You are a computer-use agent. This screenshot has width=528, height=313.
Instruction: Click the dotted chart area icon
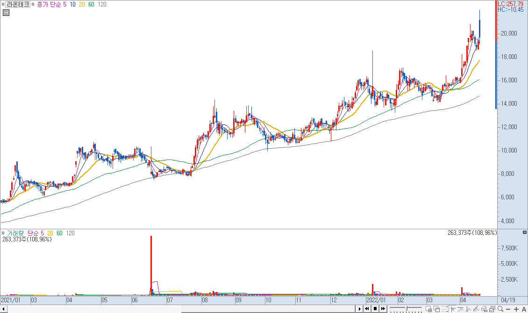[445, 309]
